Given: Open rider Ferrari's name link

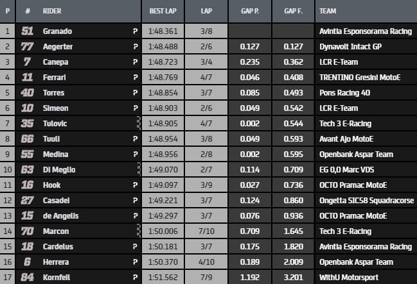Looking at the screenshot, I should click(x=55, y=77).
